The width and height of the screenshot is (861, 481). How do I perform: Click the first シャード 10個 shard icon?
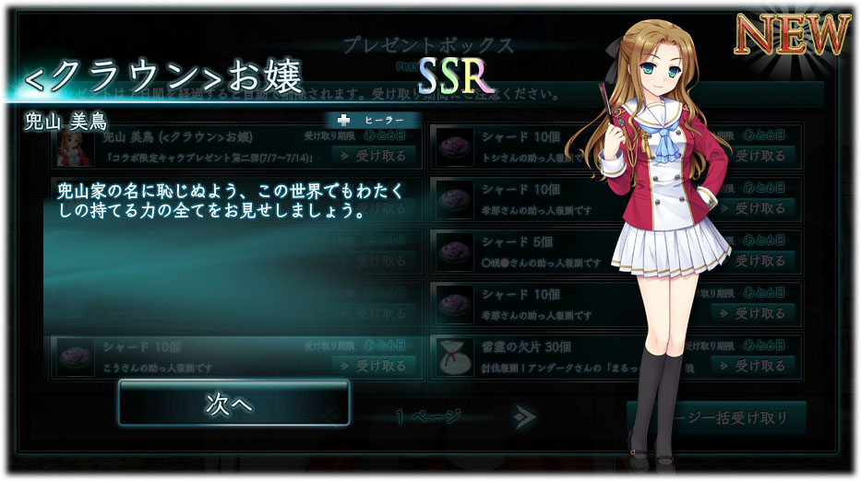[x=455, y=147]
